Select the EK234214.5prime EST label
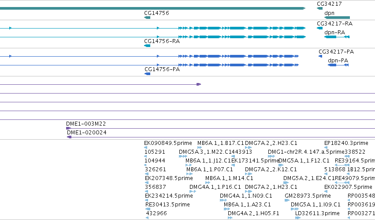The image size is (375, 220). point(169,196)
